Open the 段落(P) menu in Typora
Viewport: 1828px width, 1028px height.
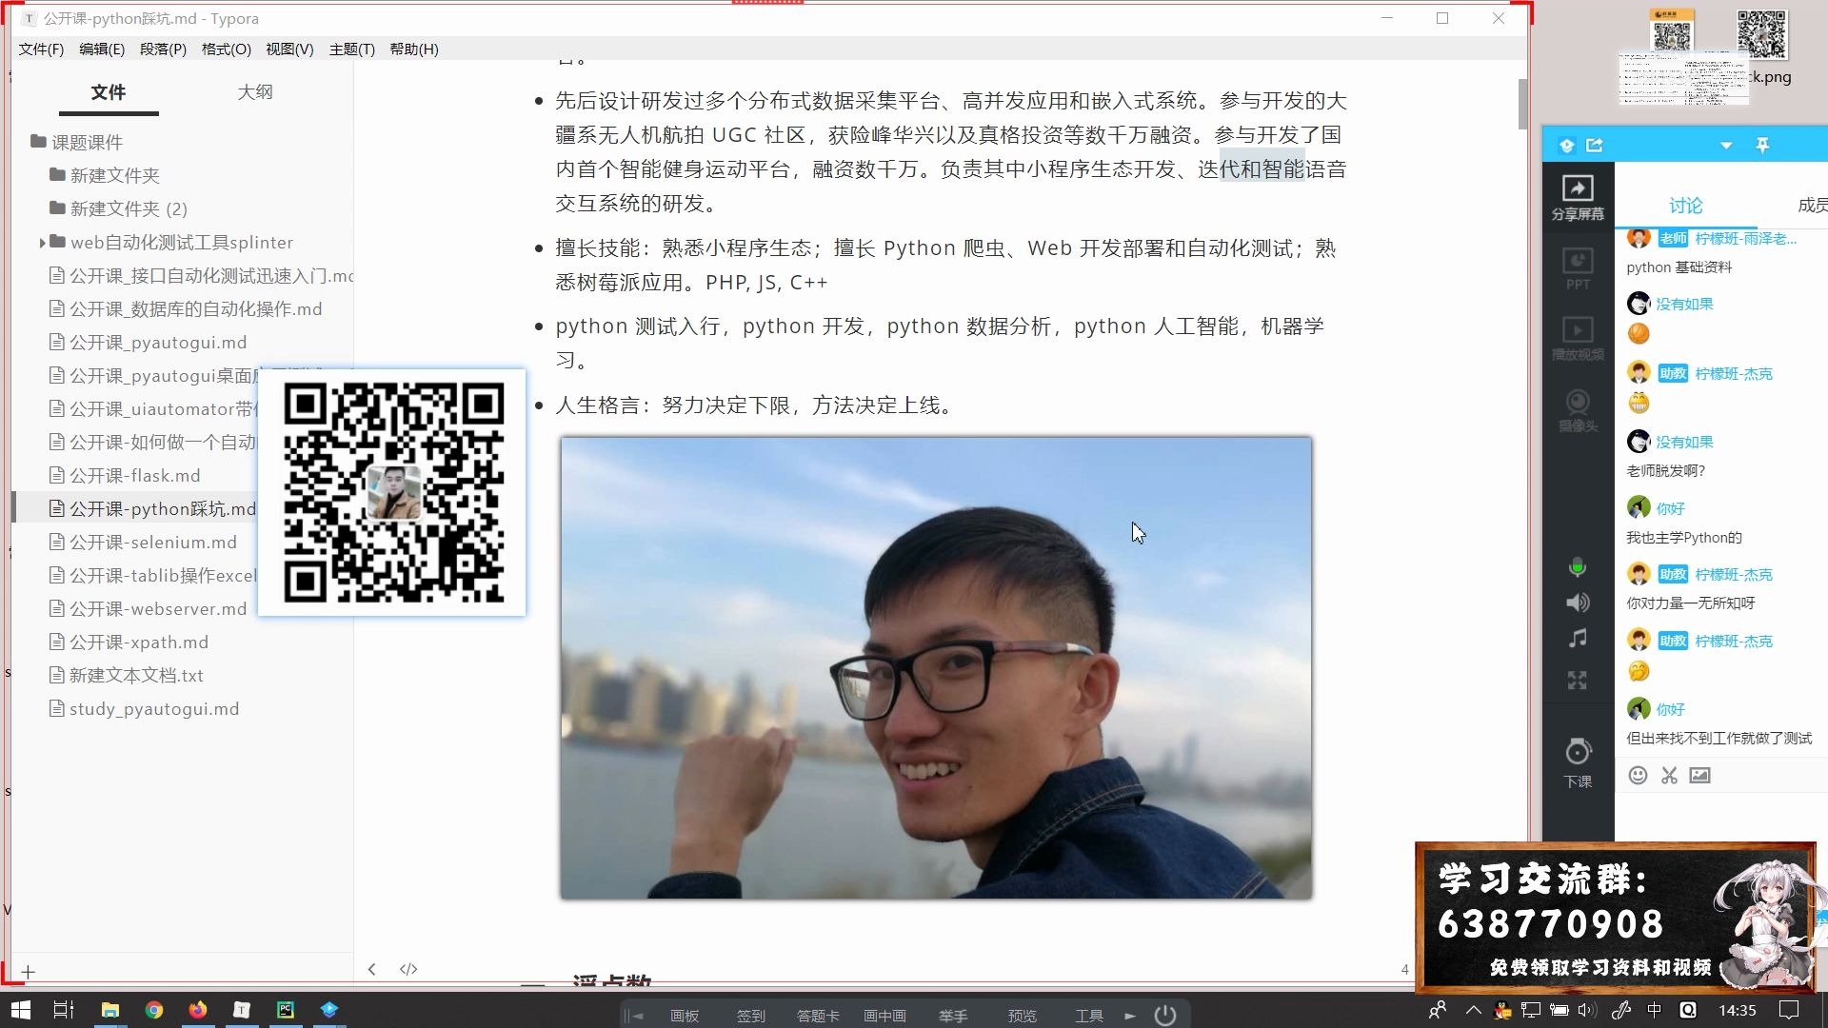pyautogui.click(x=162, y=49)
